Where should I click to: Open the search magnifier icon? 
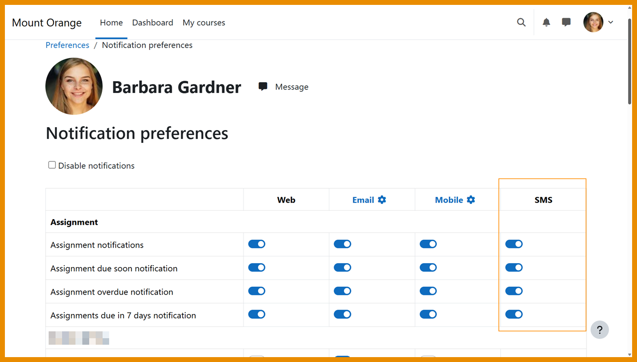point(521,23)
